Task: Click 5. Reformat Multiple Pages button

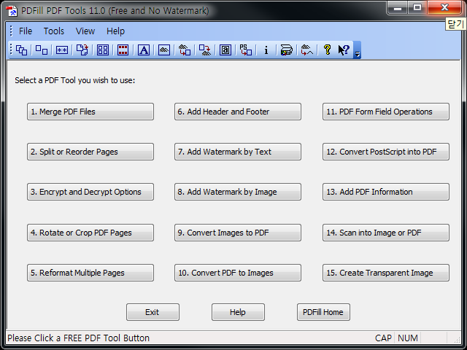Action: [90, 273]
